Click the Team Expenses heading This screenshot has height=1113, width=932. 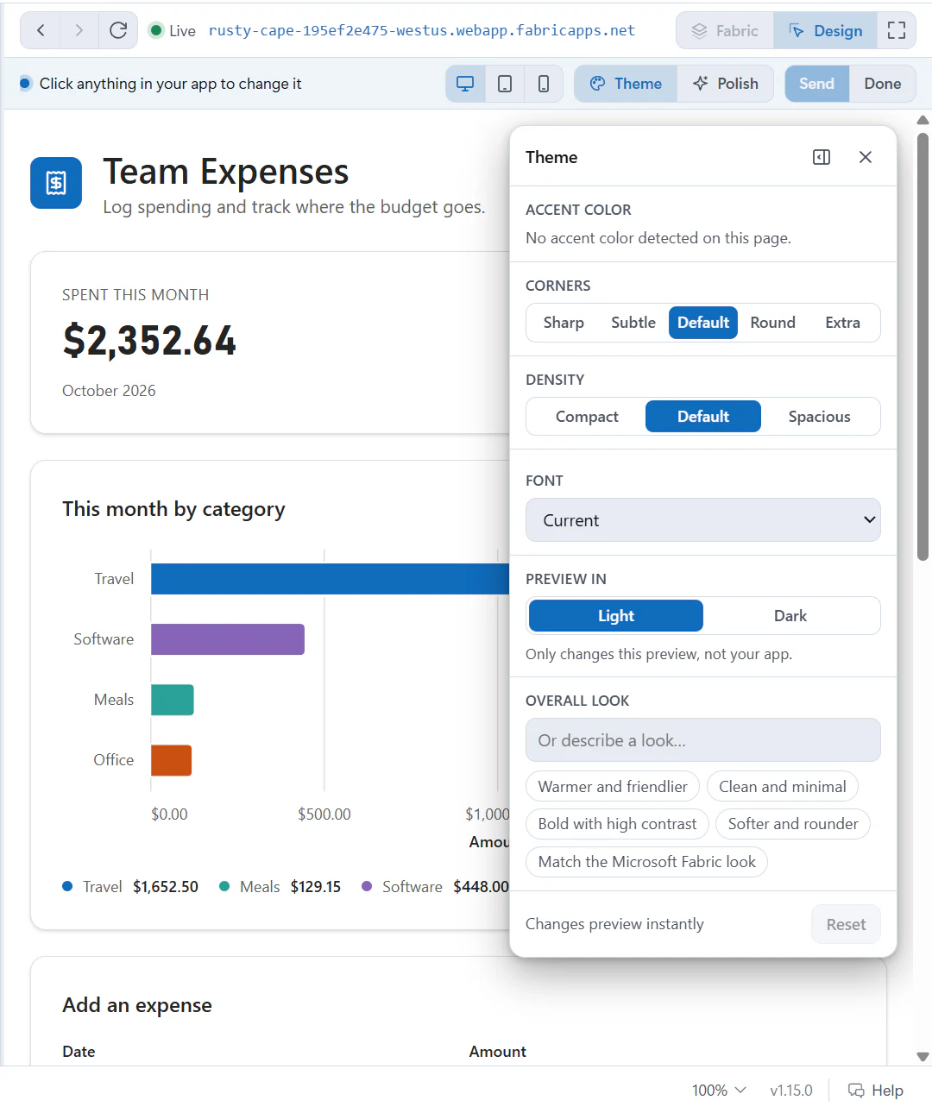[225, 172]
